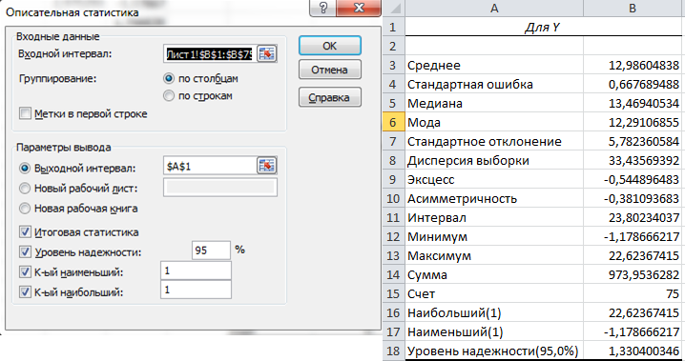Select row 1 header in spreadsheet
Screen dimensions: 685x361
[x=393, y=27]
